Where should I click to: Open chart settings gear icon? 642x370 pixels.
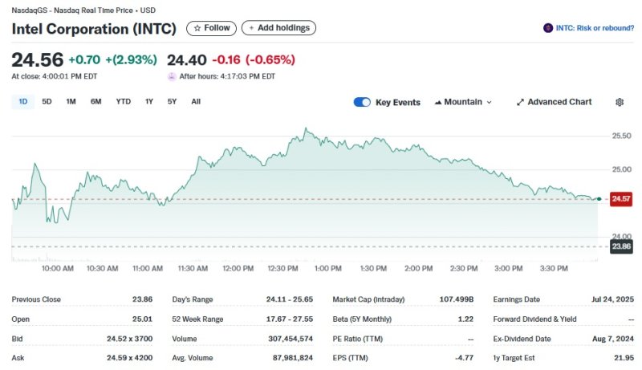620,102
